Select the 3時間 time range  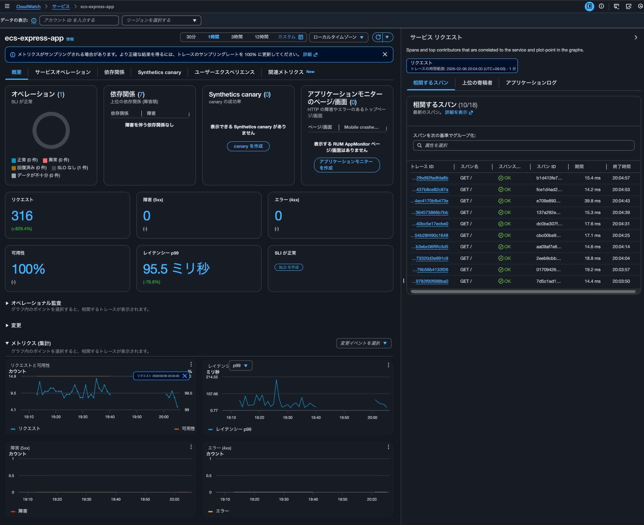click(x=237, y=37)
